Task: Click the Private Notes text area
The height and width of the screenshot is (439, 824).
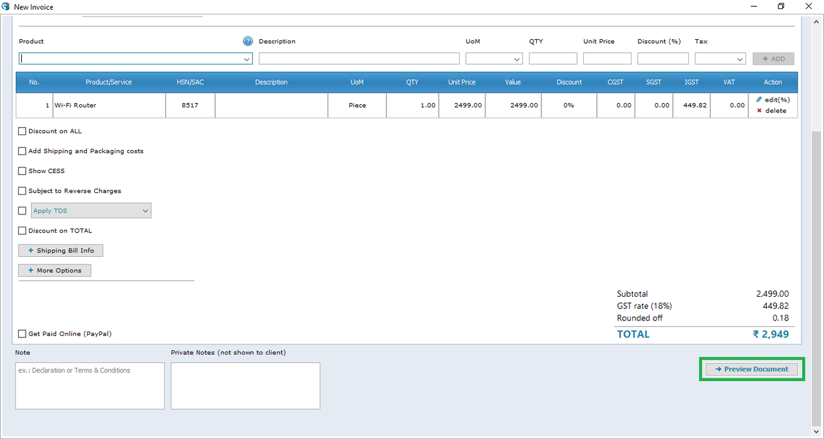Action: coord(245,386)
